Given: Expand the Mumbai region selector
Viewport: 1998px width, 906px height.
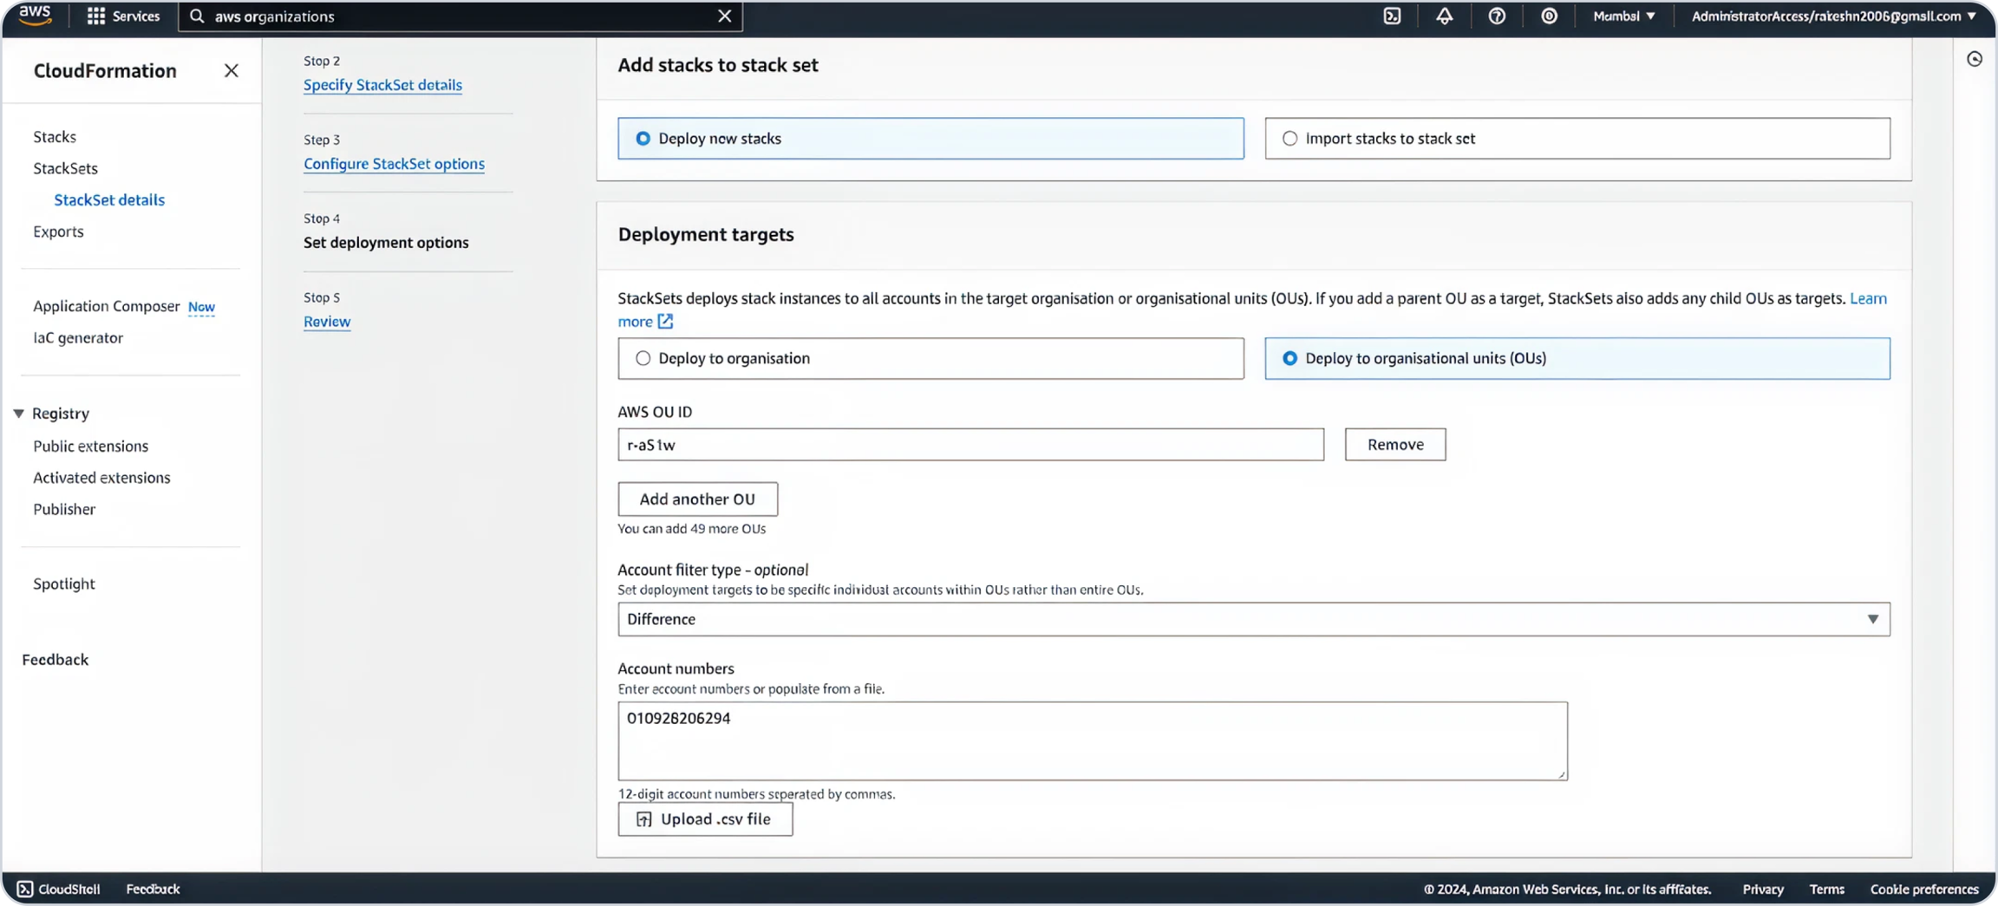Looking at the screenshot, I should 1623,16.
